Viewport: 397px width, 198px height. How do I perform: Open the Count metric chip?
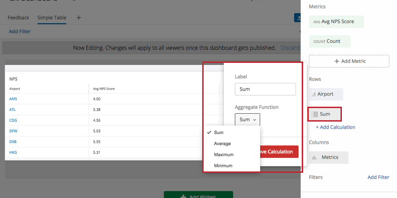coord(329,41)
